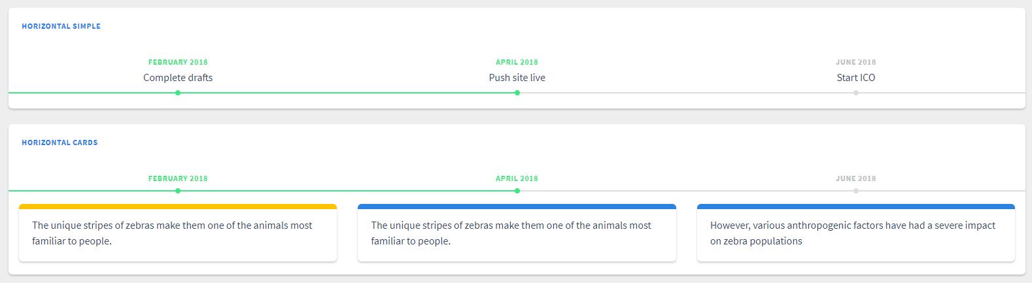Viewport: 1032px width, 283px height.
Task: Click the April 2018 date in simple timeline
Action: (x=517, y=62)
